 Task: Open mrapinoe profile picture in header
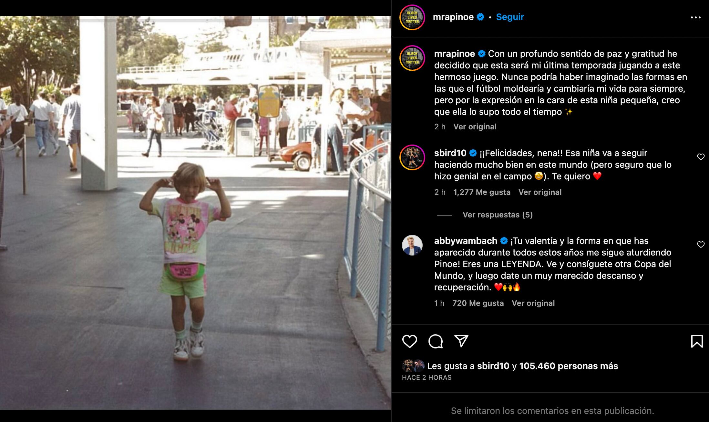pyautogui.click(x=412, y=17)
